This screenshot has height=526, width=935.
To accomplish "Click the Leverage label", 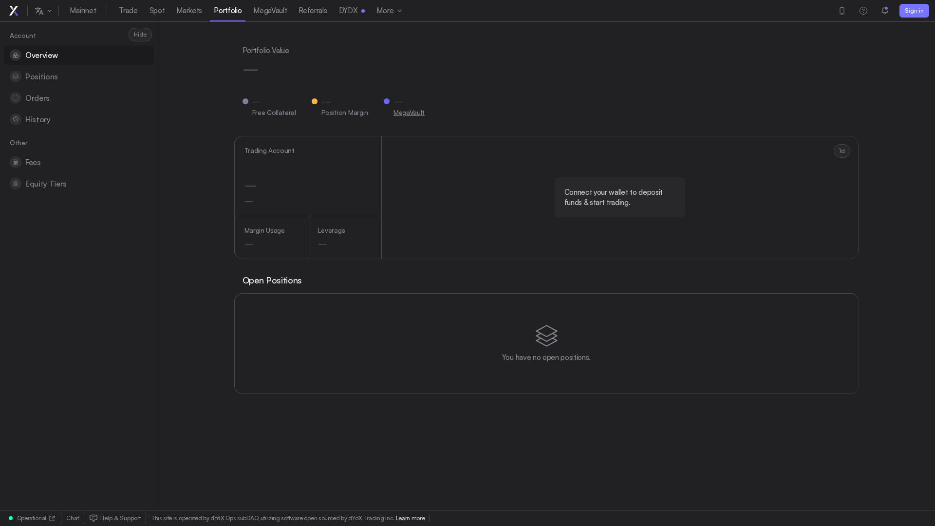I will pos(332,230).
